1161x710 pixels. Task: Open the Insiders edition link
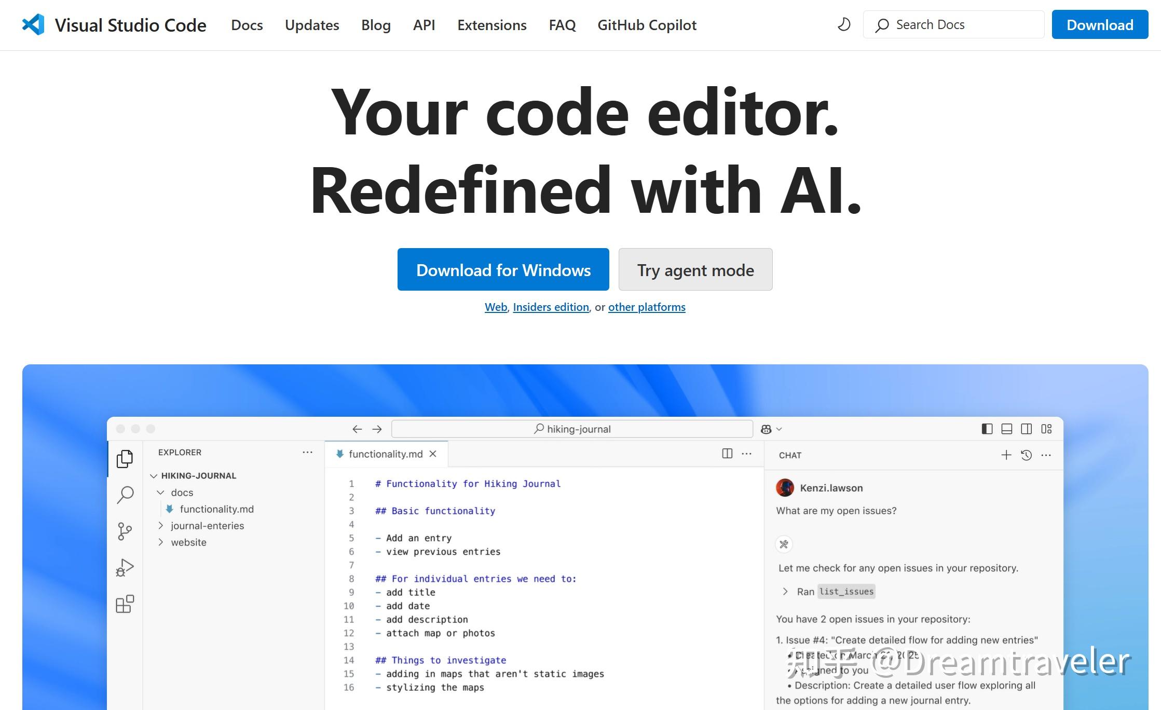551,307
